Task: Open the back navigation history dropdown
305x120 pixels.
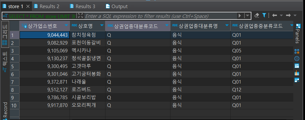Action: [x=281, y=15]
